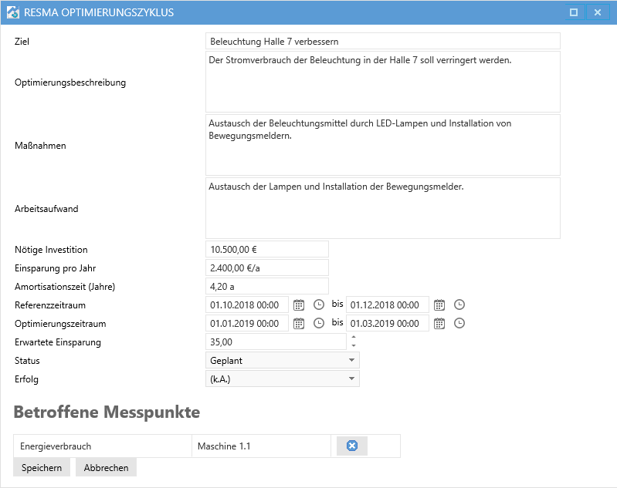Focus the Nötige Investition field
The height and width of the screenshot is (488, 617).
coord(266,249)
